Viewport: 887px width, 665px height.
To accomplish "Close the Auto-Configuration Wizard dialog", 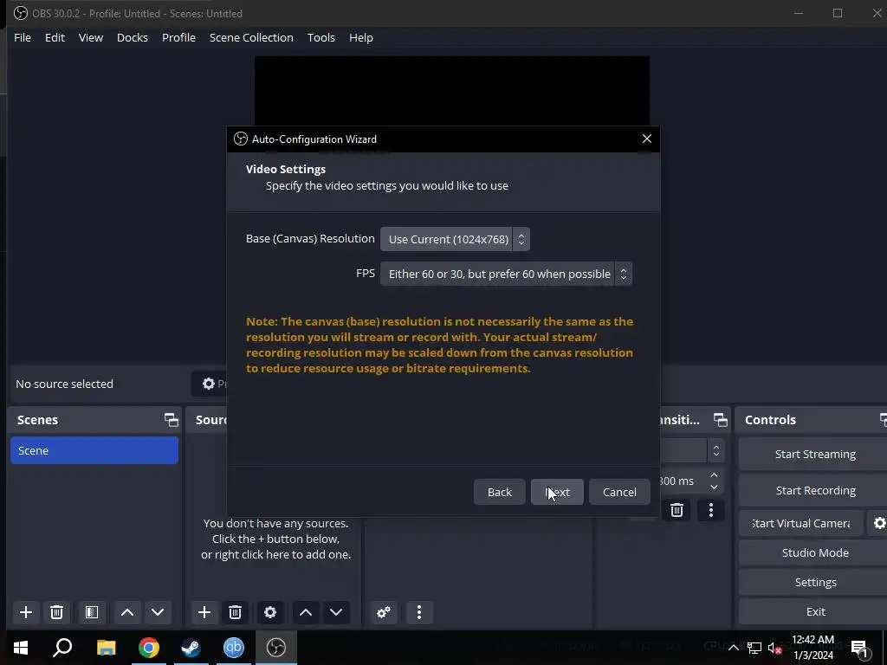I will (x=646, y=139).
